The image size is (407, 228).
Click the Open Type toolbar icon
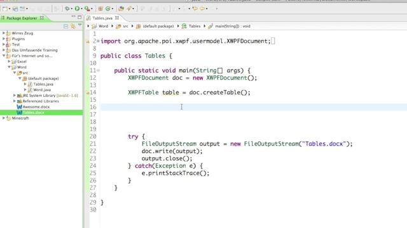pyautogui.click(x=121, y=9)
